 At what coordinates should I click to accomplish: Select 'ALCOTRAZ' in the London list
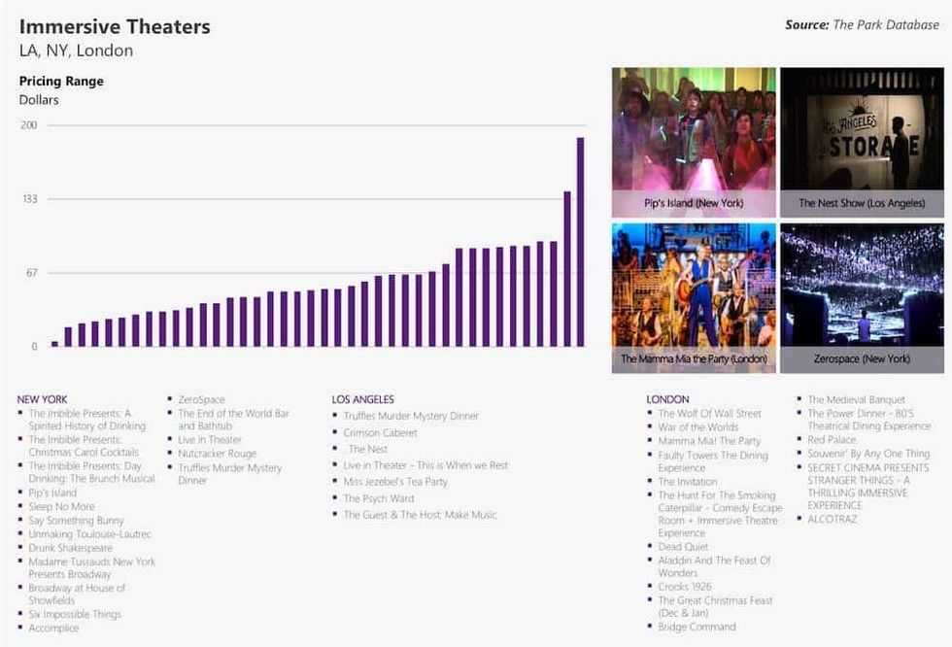(x=833, y=520)
